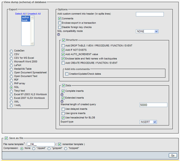Choose Excel 97-2003 XLS Workbook format
The height and width of the screenshot is (161, 180).
click(x=11, y=95)
